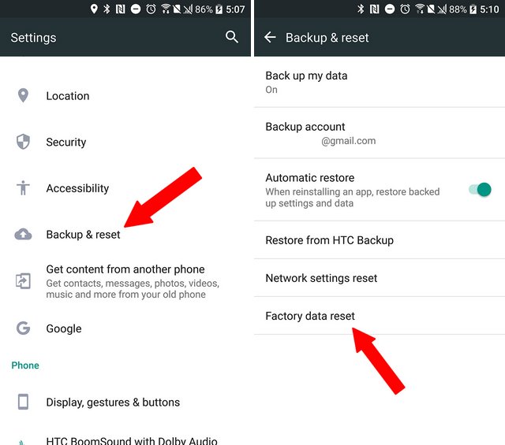Open Display, gestures & buttons
The image size is (505, 445).
(125, 402)
